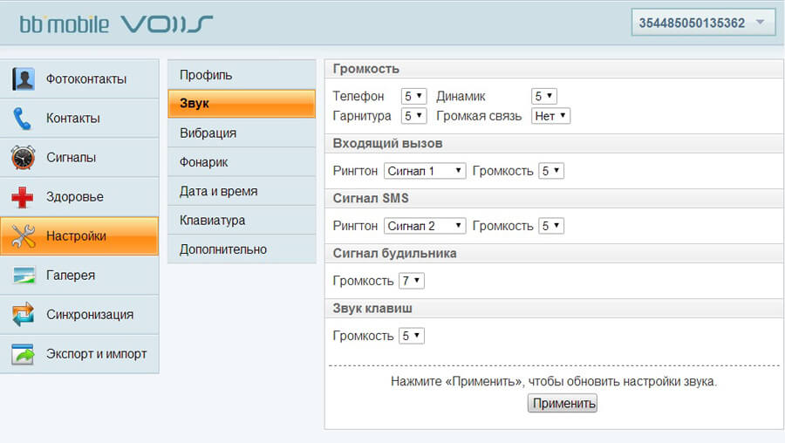The width and height of the screenshot is (785, 443).
Task: Open the Телефон volume dropdown
Action: click(413, 96)
